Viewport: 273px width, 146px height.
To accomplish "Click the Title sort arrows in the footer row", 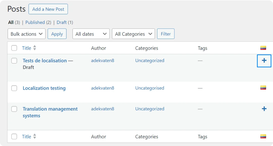I will point(34,137).
